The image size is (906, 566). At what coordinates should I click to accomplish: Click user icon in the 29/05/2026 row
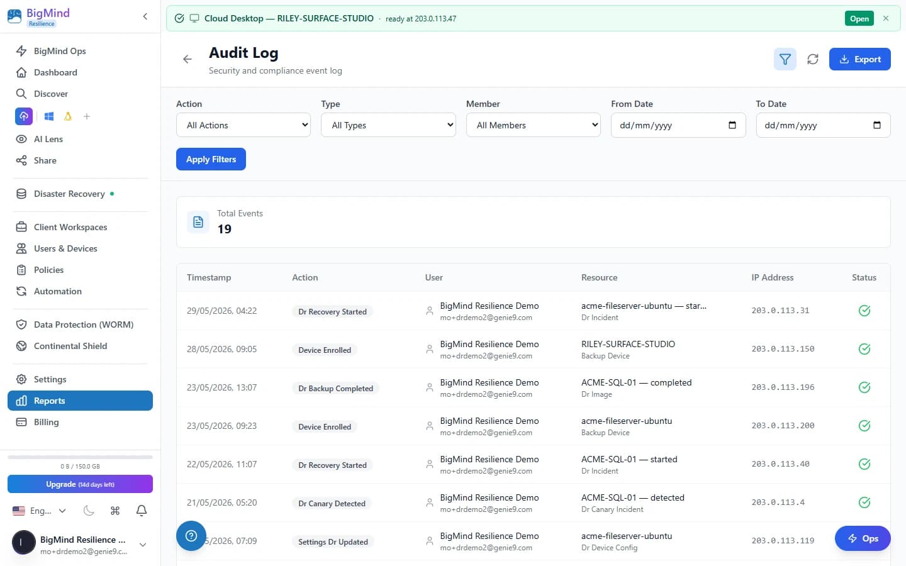(x=430, y=311)
